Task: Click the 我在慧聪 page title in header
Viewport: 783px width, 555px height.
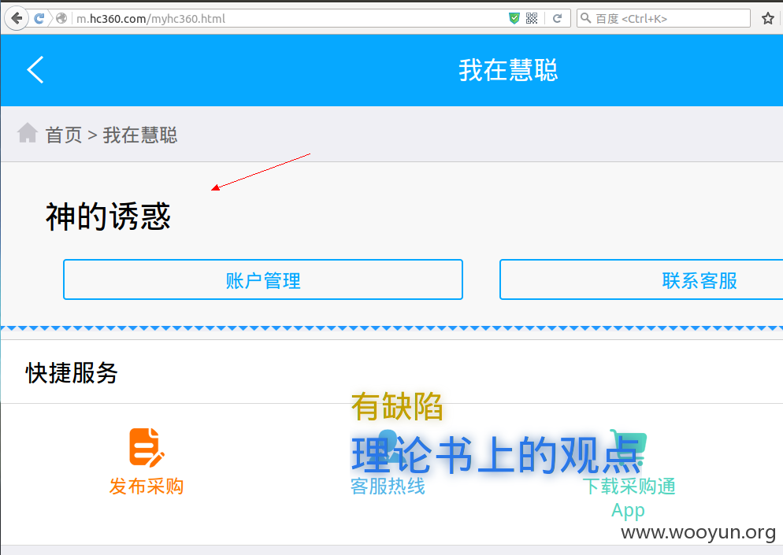Action: click(x=508, y=70)
